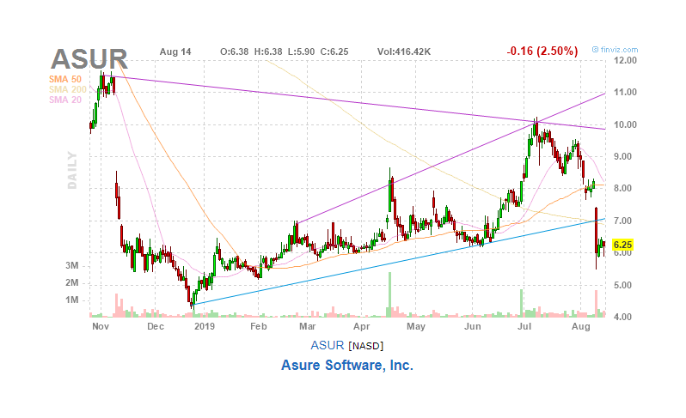Screen dimensions: 686x418
Task: Click the 8.00 price axis label
Action: (x=623, y=188)
